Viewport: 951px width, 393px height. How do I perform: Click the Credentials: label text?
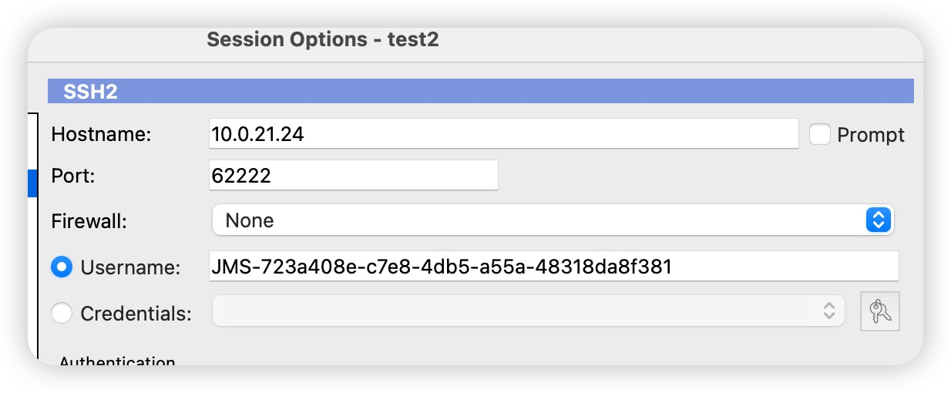(x=136, y=314)
